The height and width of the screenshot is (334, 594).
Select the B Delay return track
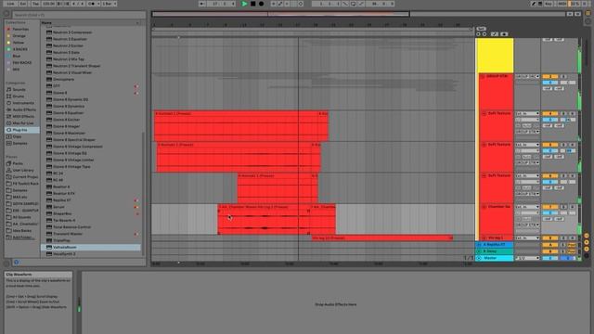pyautogui.click(x=495, y=251)
